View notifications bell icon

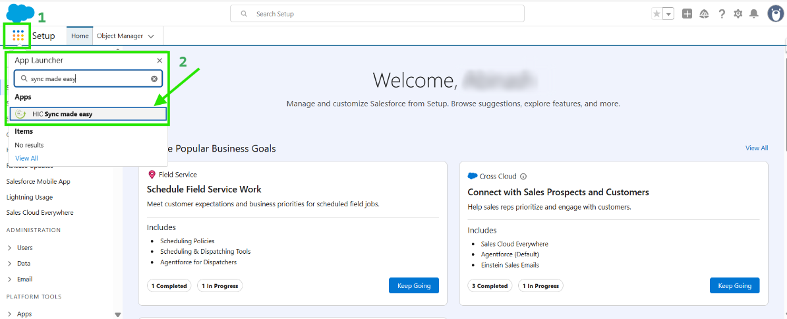click(x=754, y=14)
